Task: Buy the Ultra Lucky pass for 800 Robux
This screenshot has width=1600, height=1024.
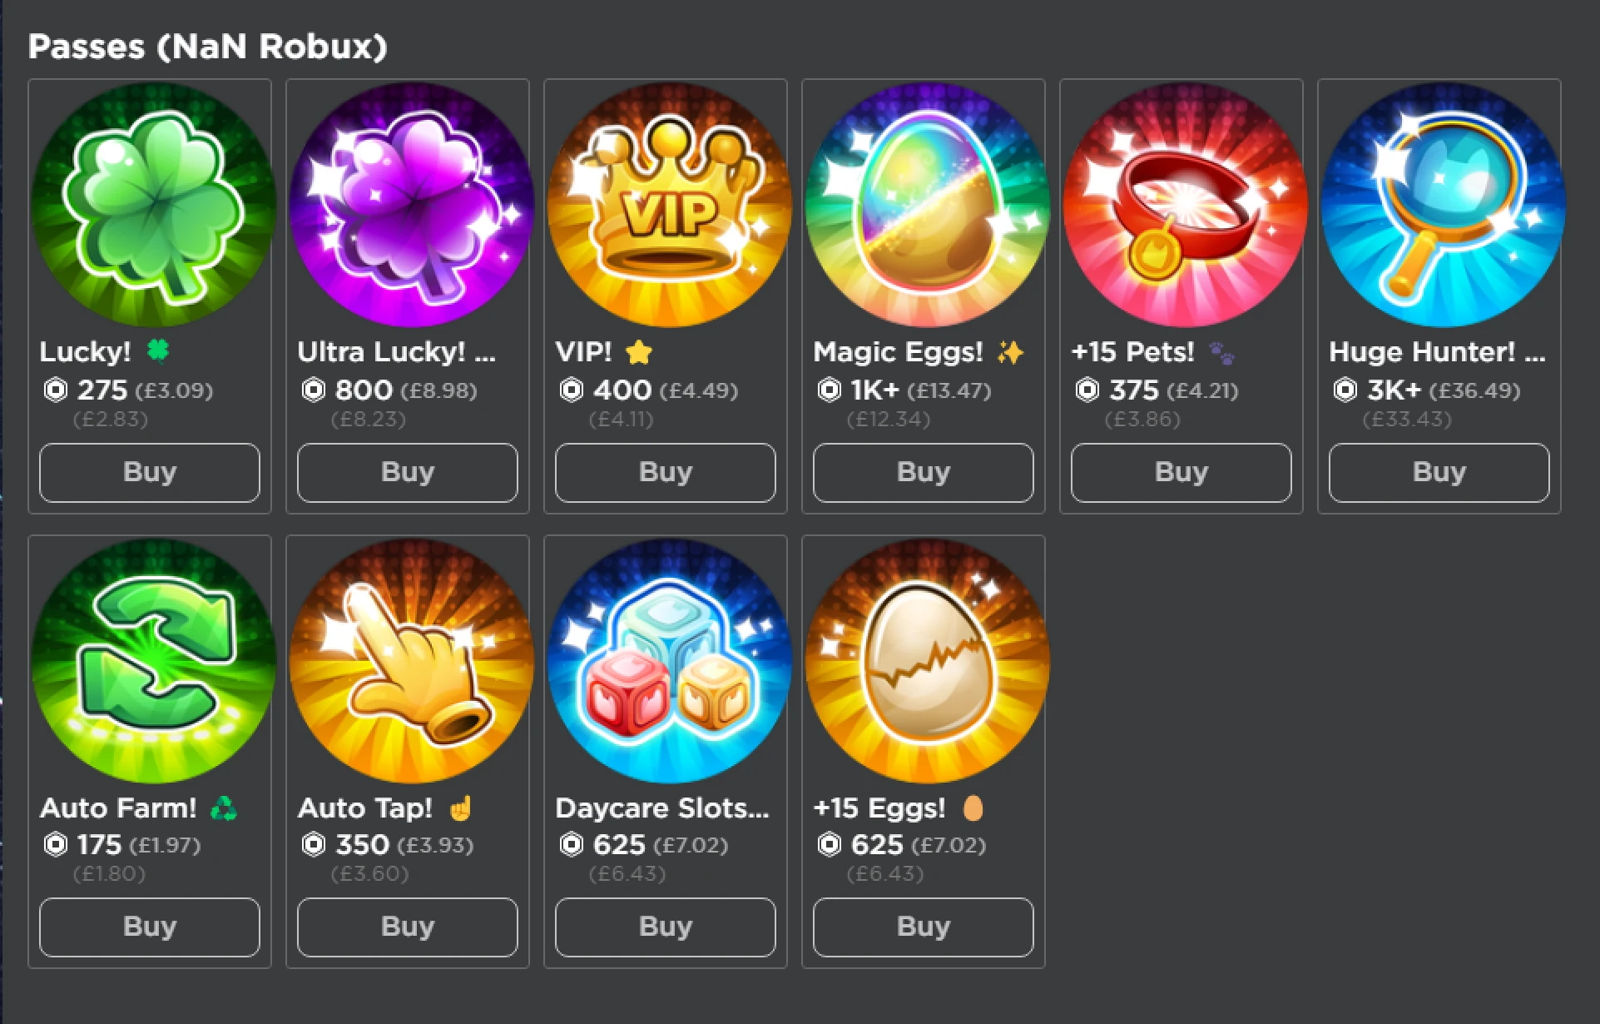Action: point(408,472)
